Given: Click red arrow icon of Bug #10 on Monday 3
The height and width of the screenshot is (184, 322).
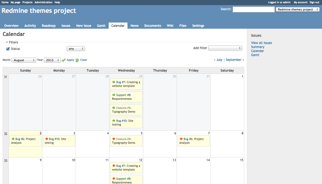Looking at the screenshot, I should (x=46, y=139).
